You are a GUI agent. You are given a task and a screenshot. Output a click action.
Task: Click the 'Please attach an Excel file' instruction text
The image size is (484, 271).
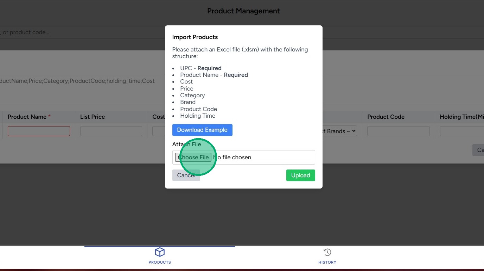(x=240, y=53)
